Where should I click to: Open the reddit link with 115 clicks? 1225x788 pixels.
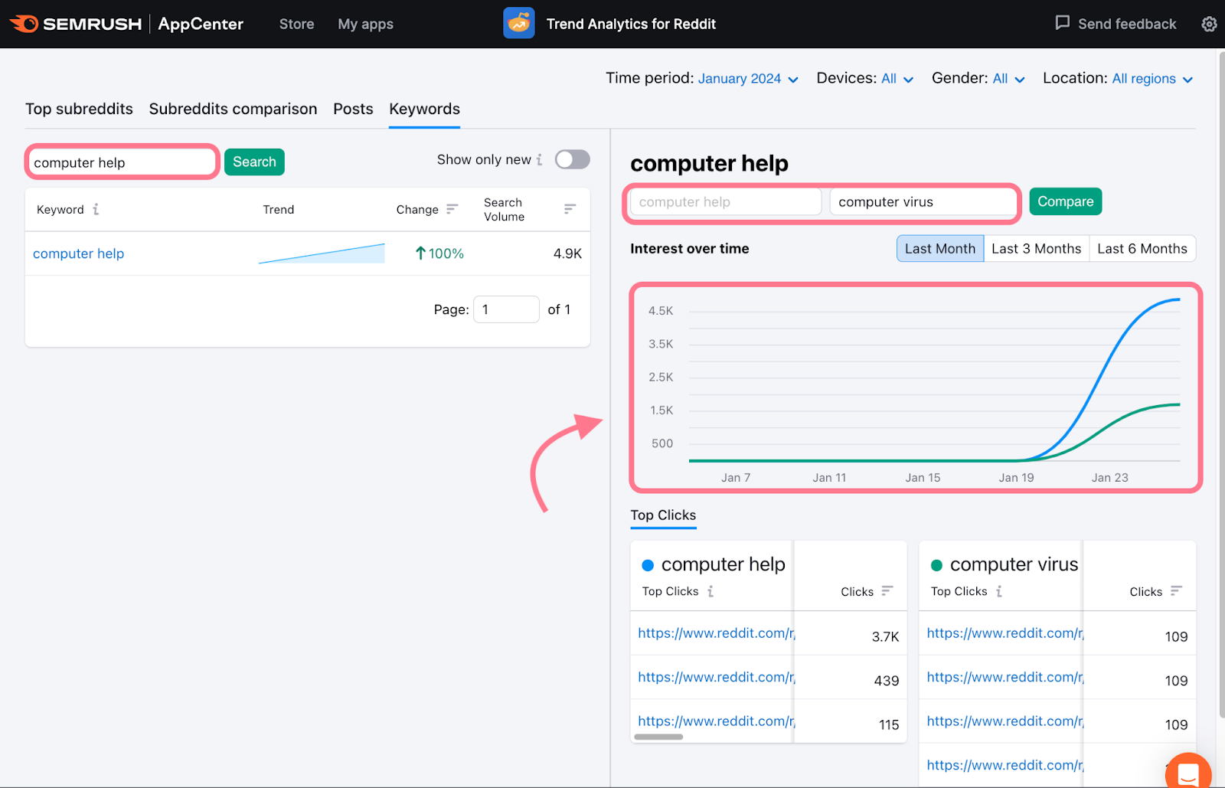716,721
